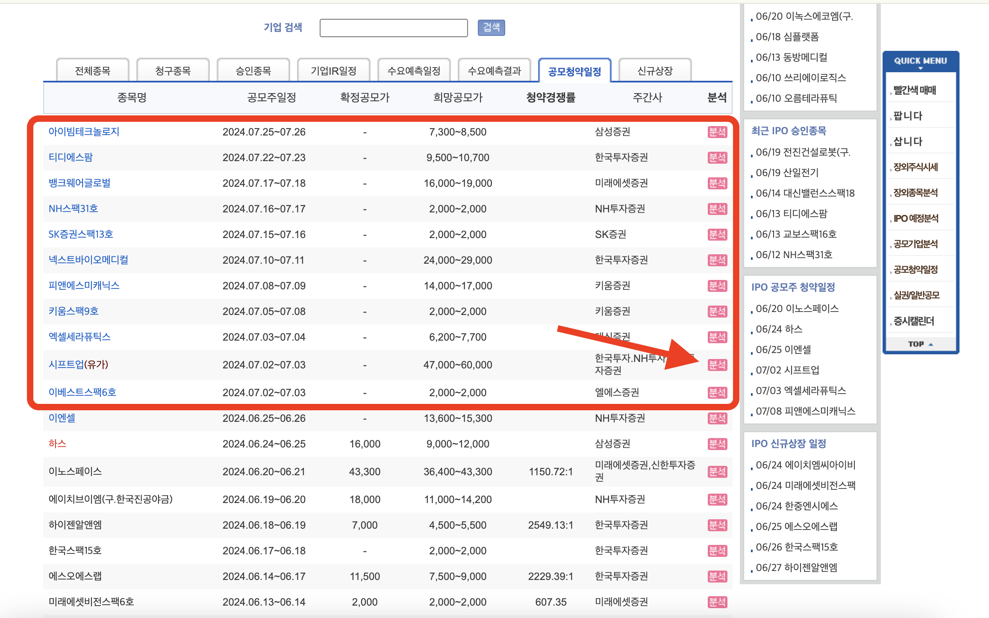This screenshot has width=989, height=618.
Task: Switch to the 신규상장 tab
Action: (655, 71)
